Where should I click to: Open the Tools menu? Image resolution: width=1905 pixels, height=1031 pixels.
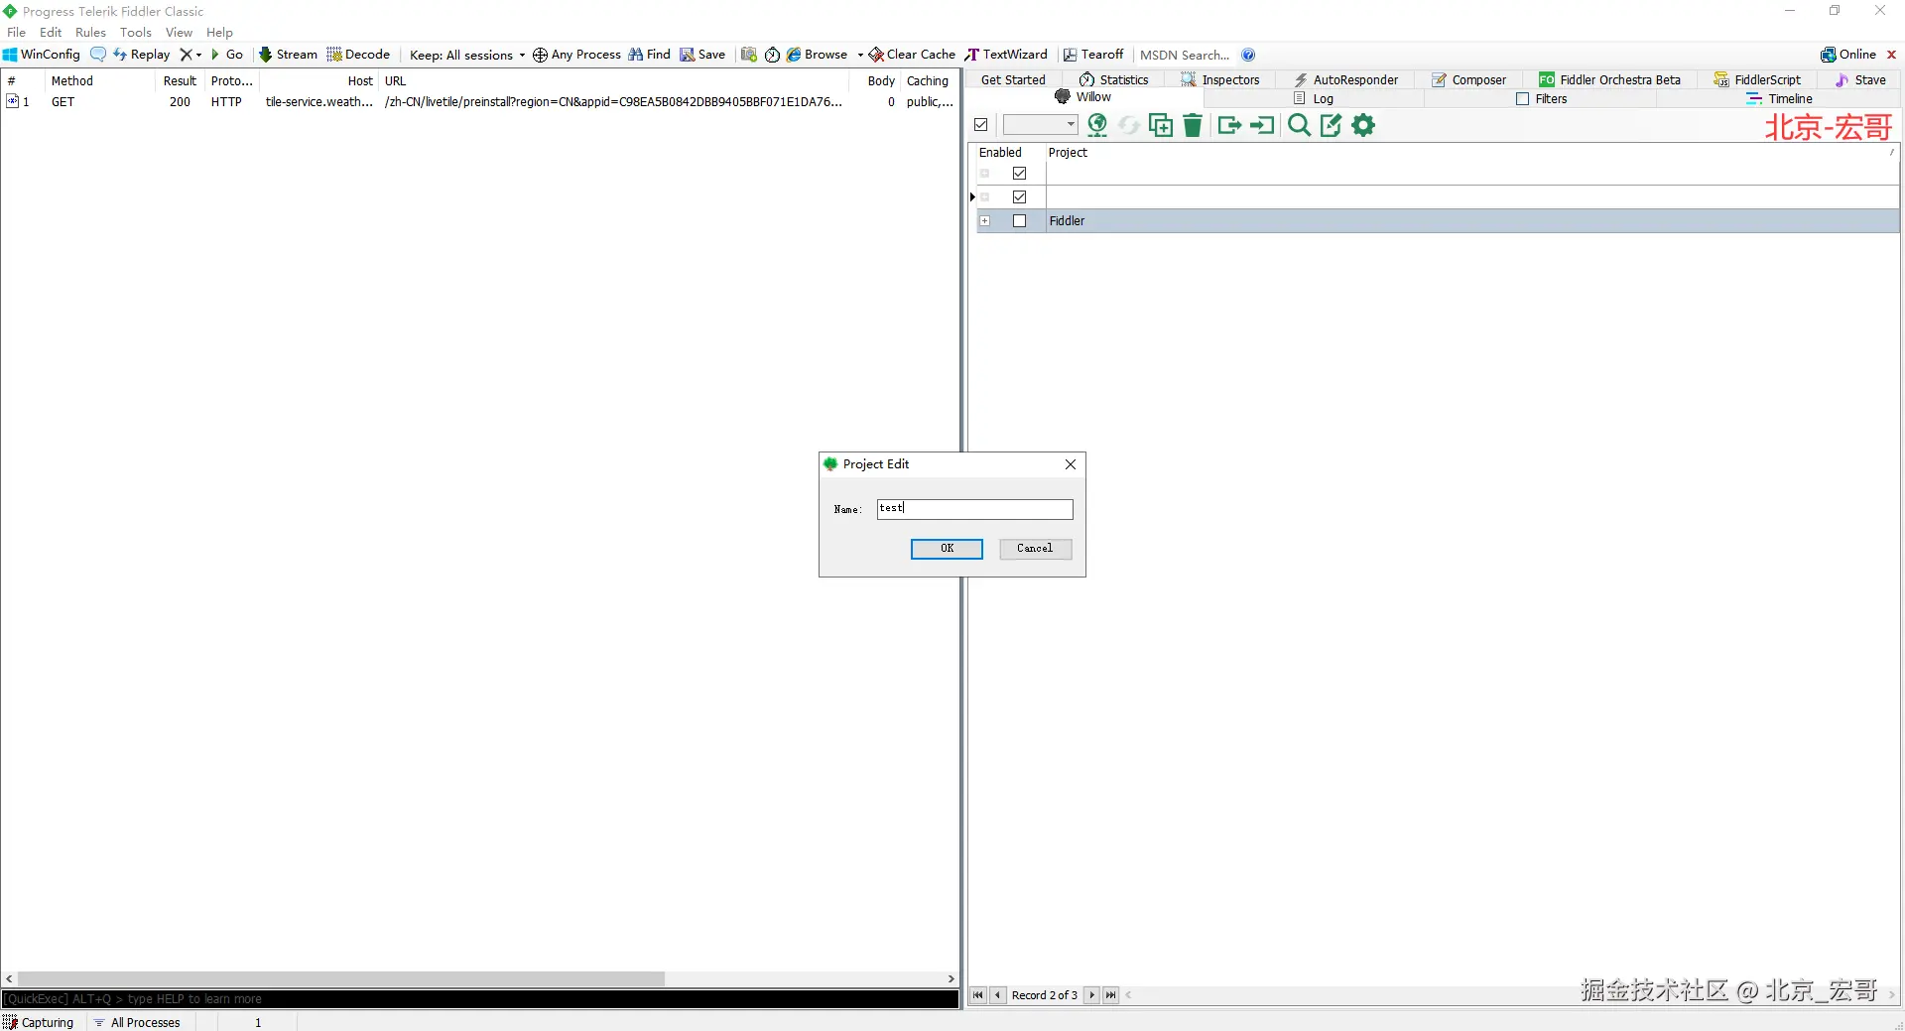(136, 32)
